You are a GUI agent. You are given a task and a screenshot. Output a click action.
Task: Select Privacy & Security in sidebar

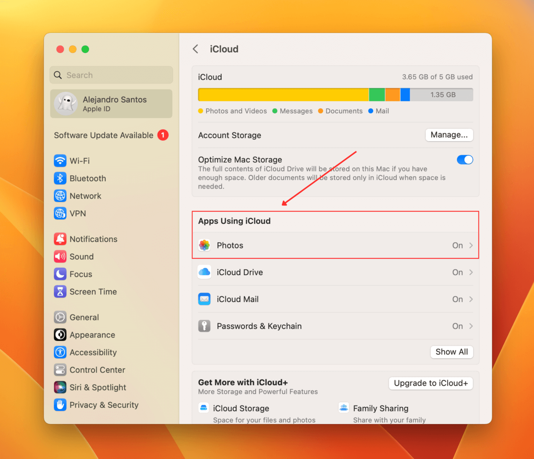click(111, 405)
